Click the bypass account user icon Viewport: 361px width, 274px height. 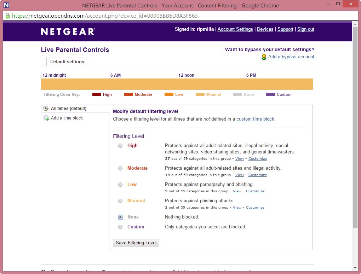(x=264, y=57)
